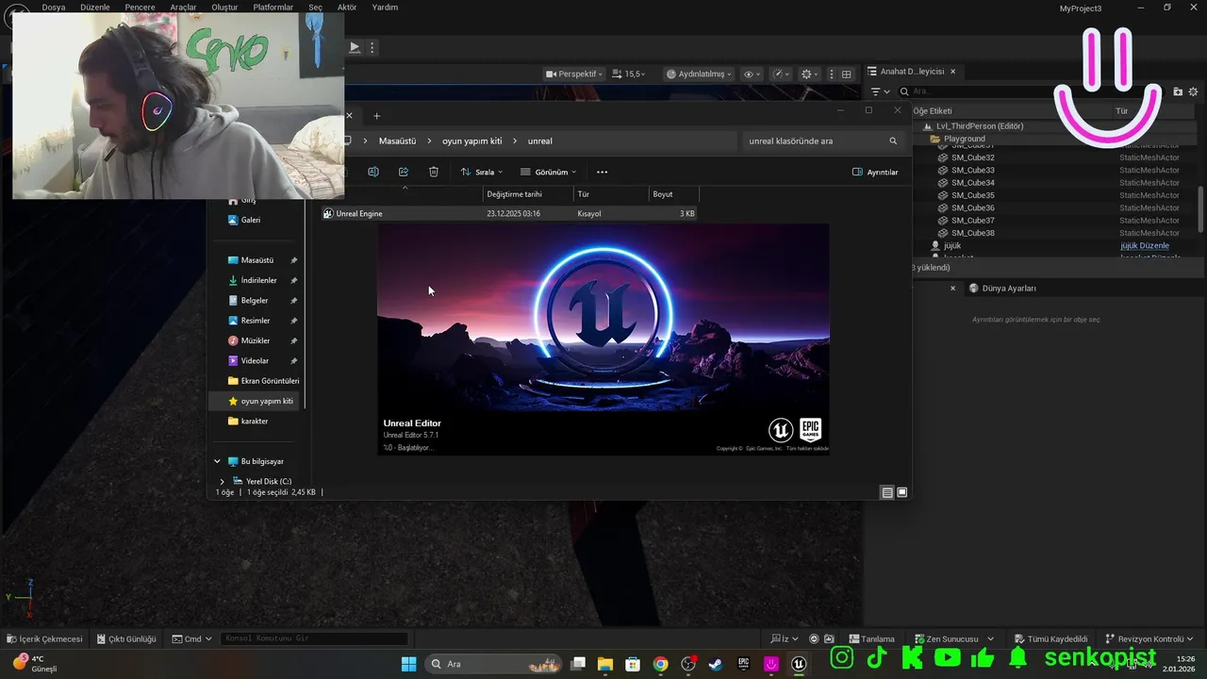Click the jüjük actor icon in the Outliner

click(935, 245)
